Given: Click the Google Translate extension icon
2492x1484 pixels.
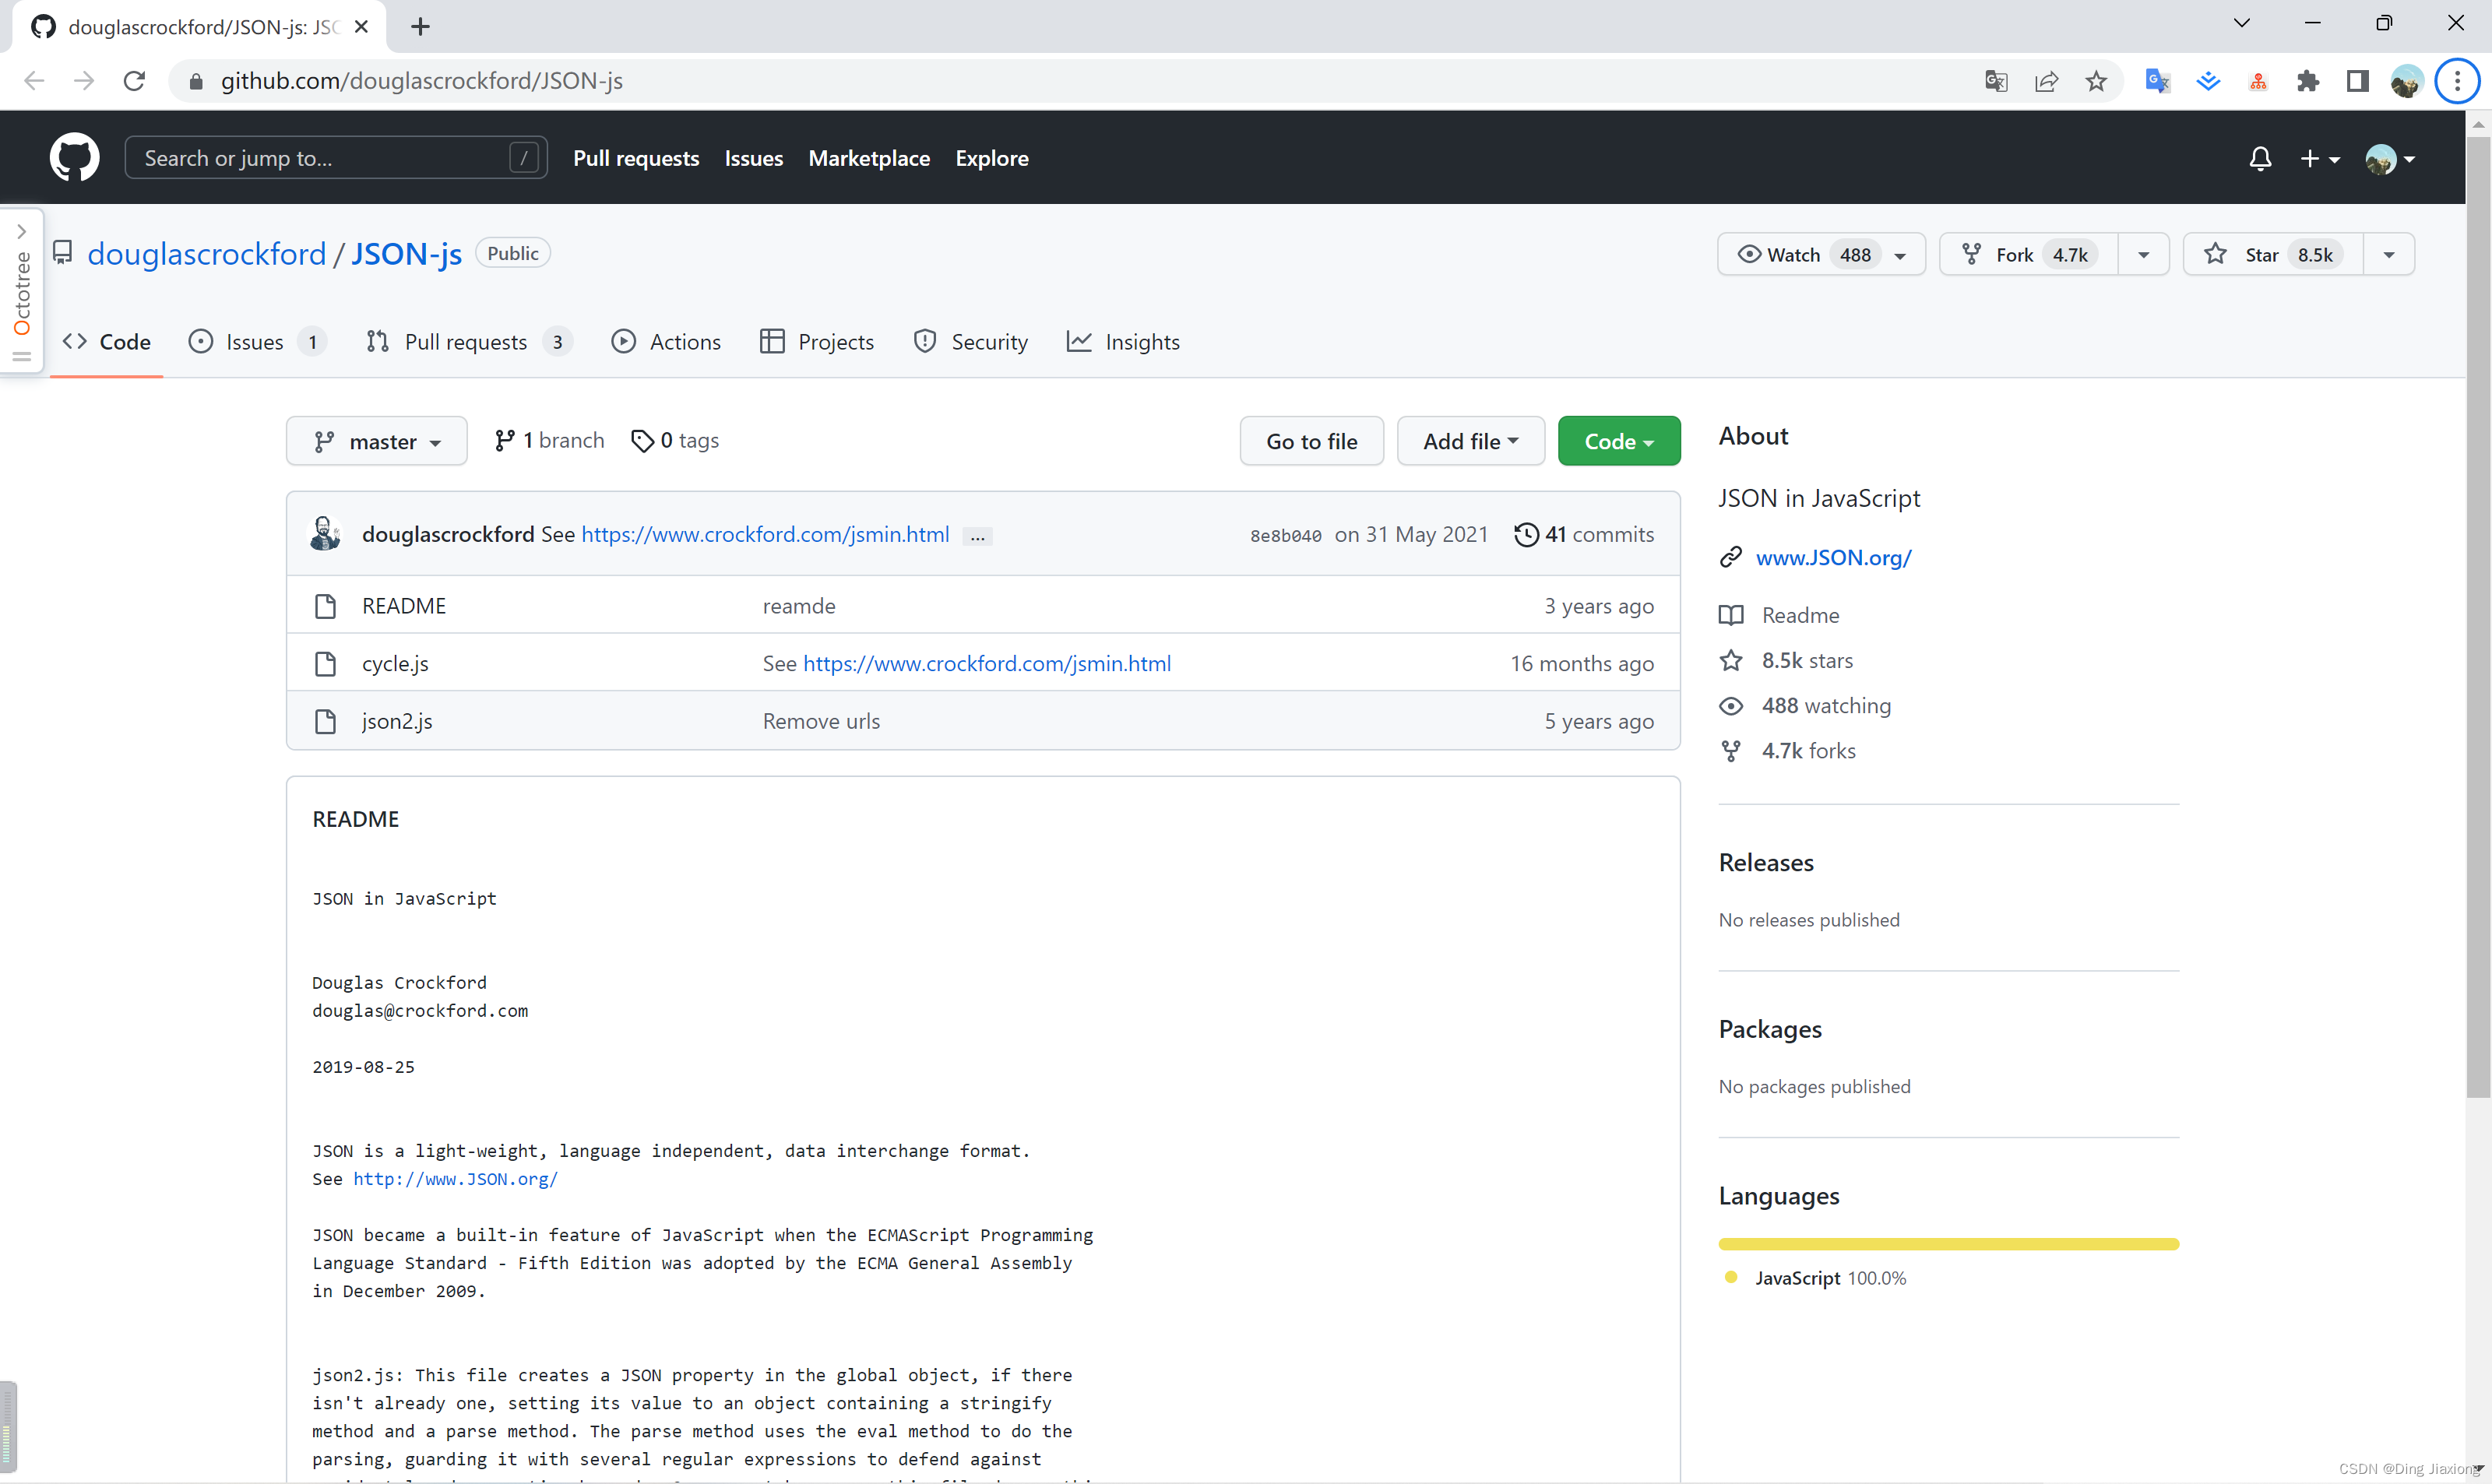Looking at the screenshot, I should point(2158,81).
